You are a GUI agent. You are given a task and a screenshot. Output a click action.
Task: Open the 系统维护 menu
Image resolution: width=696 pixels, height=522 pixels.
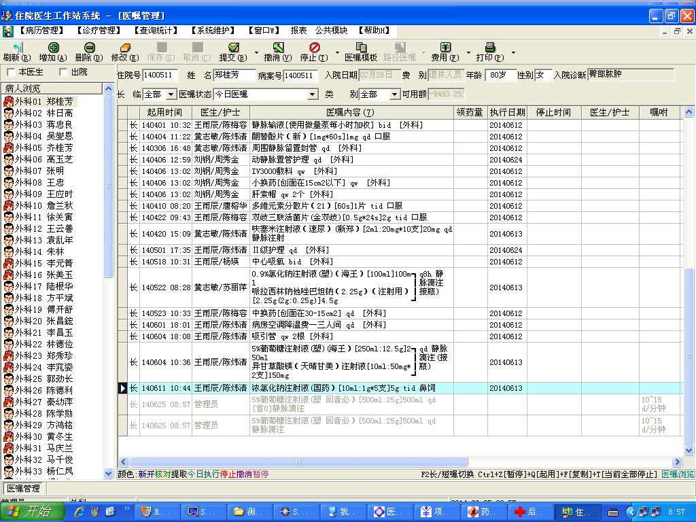tap(213, 31)
